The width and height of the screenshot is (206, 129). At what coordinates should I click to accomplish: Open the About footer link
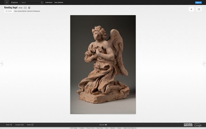coord(107,128)
